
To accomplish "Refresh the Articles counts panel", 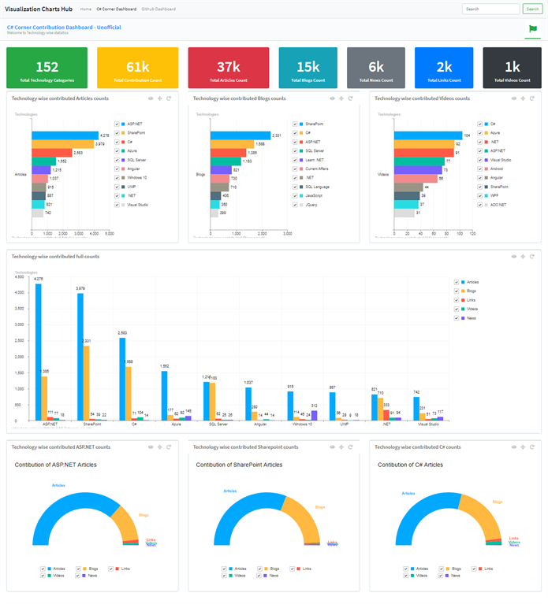I will (x=169, y=98).
